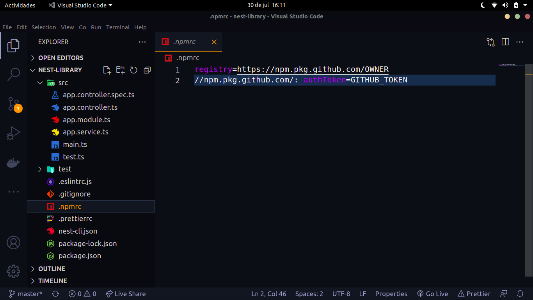
Task: Start Live Share session
Action: click(126, 294)
